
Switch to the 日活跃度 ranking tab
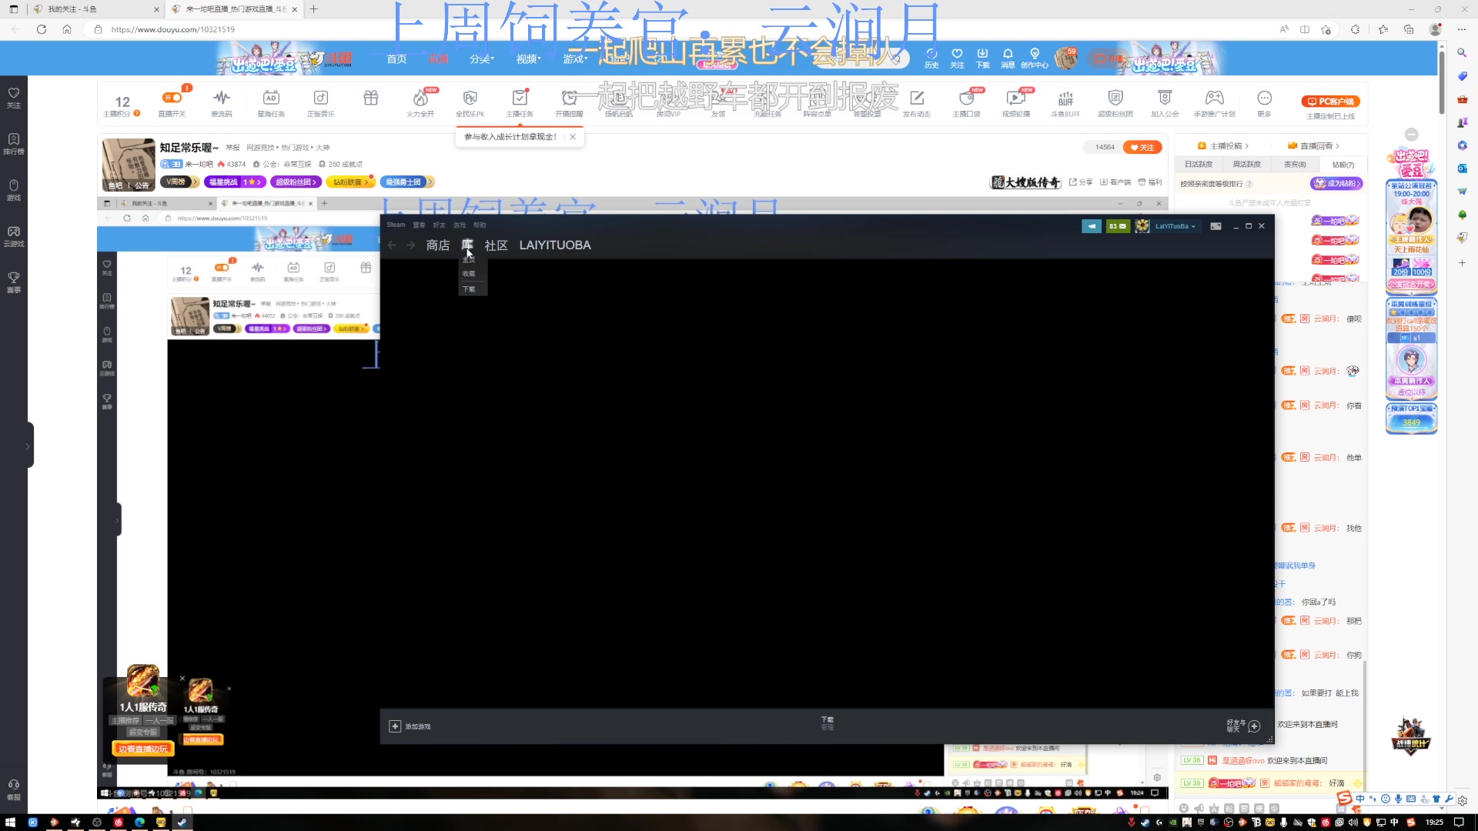click(x=1199, y=165)
